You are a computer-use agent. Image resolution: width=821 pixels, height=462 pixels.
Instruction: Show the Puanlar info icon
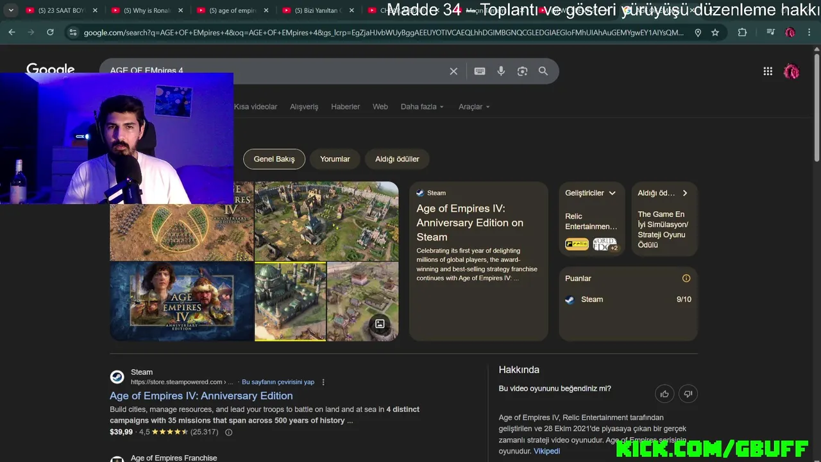686,278
